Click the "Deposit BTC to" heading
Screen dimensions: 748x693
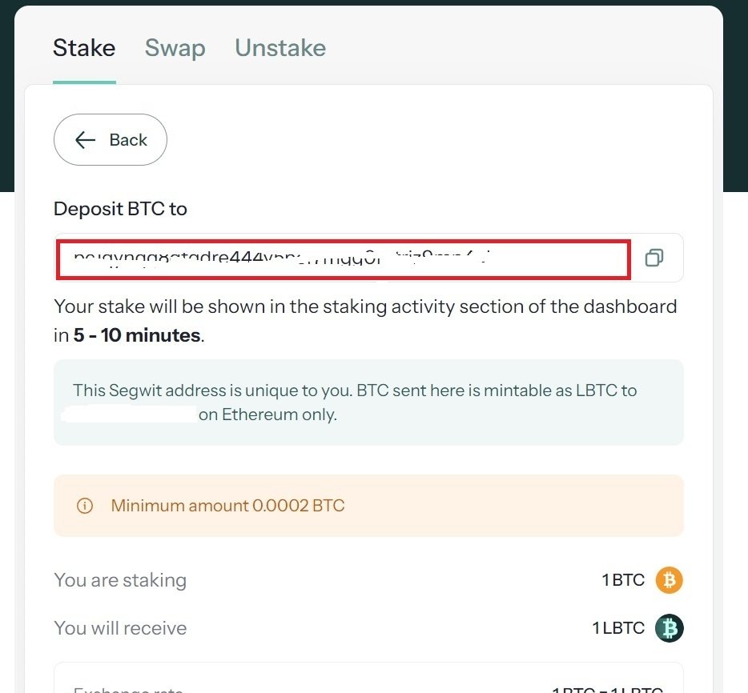pyautogui.click(x=120, y=209)
